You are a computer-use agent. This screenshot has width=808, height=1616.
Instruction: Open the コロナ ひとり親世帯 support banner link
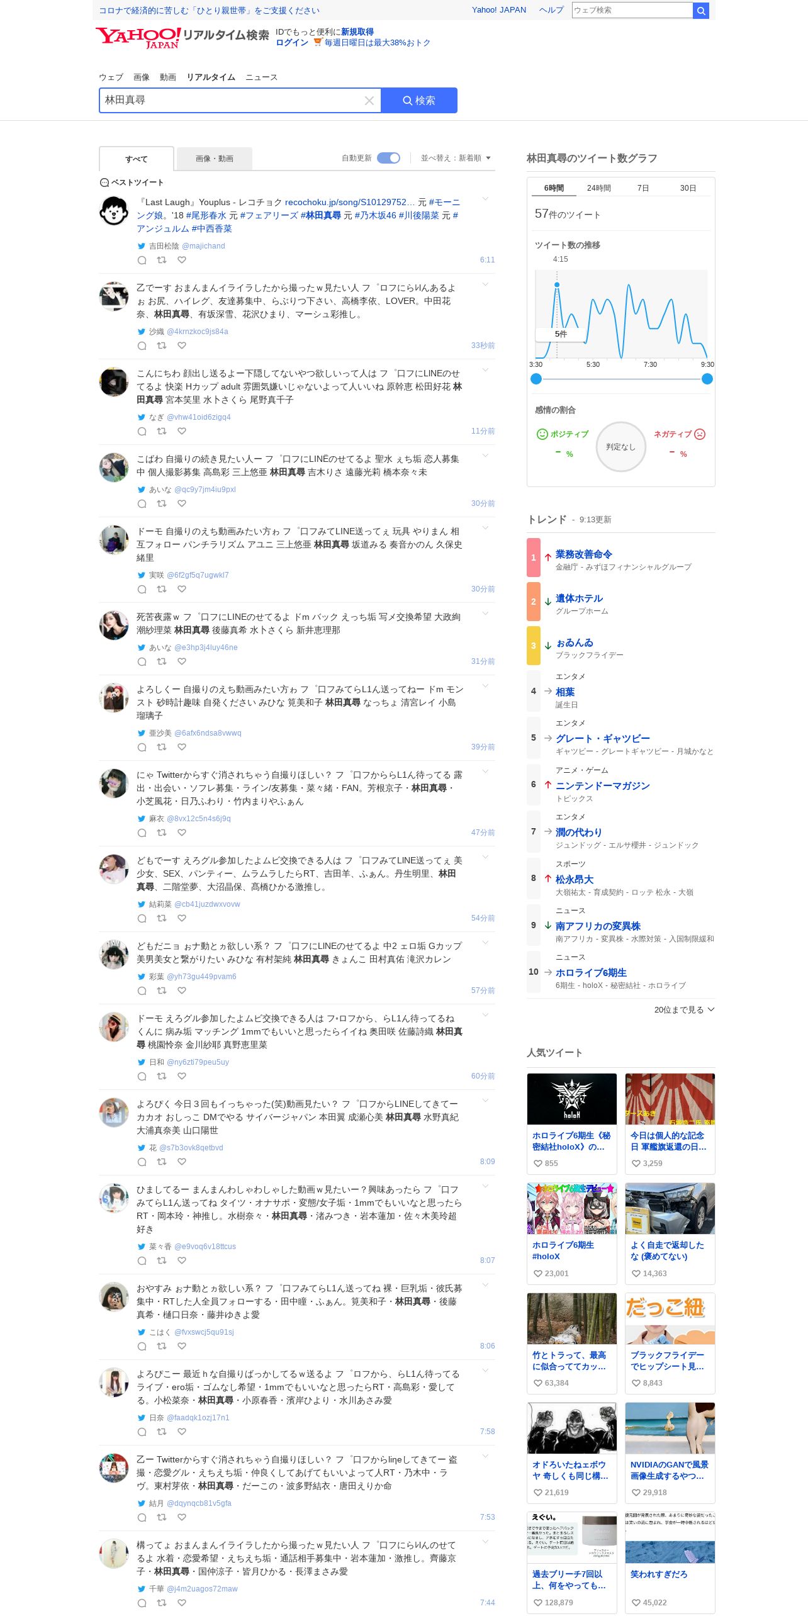pyautogui.click(x=209, y=11)
